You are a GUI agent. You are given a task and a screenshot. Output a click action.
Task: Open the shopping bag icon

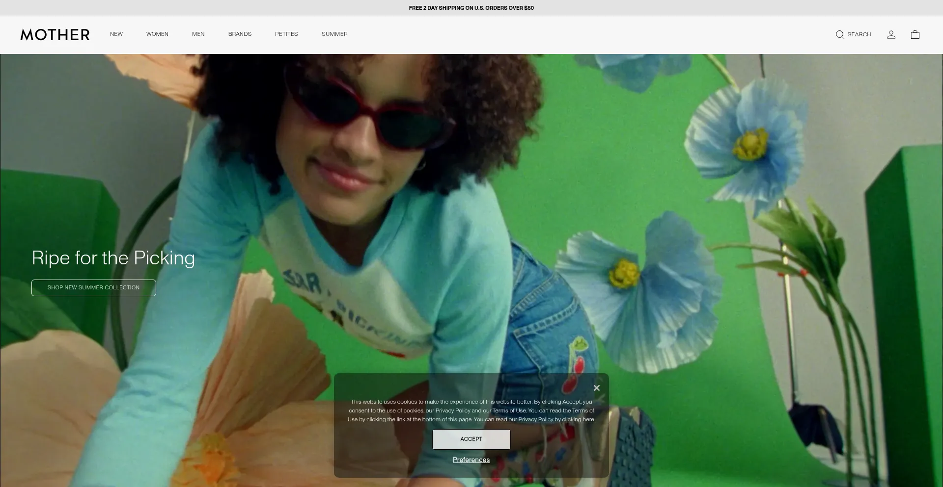point(915,34)
